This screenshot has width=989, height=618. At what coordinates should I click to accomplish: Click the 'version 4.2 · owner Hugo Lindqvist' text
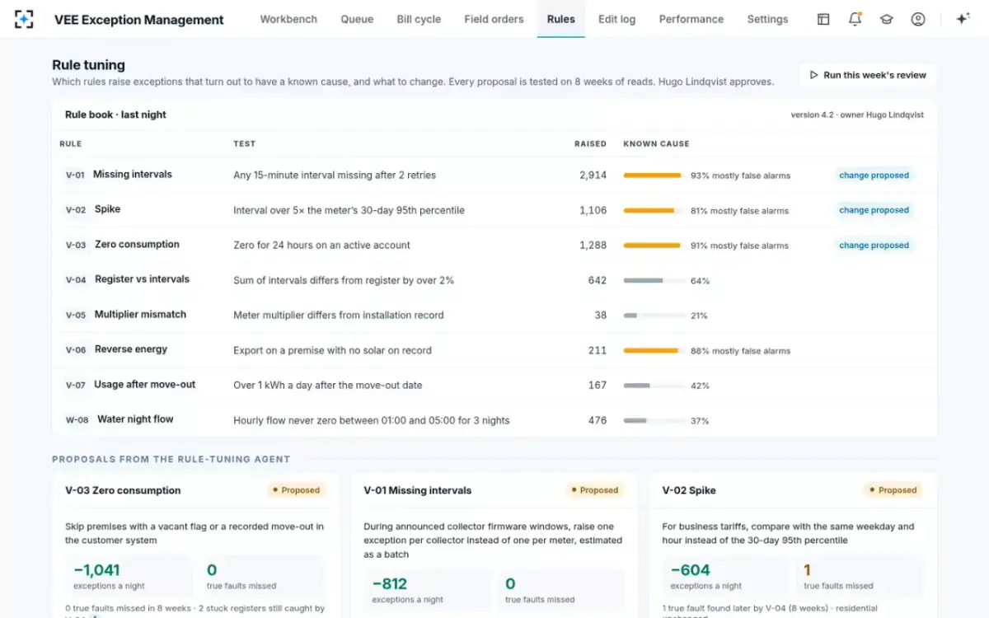click(857, 115)
